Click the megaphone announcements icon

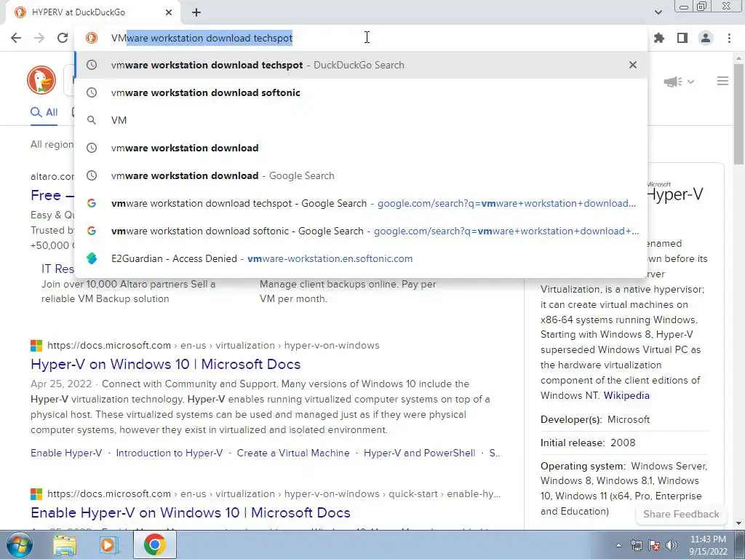[x=673, y=82]
